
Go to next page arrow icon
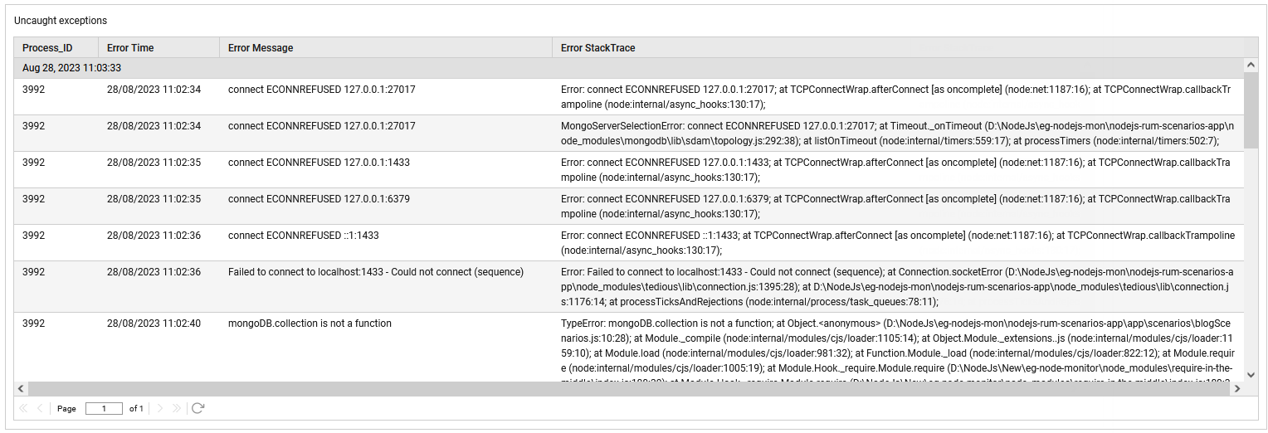tap(161, 408)
